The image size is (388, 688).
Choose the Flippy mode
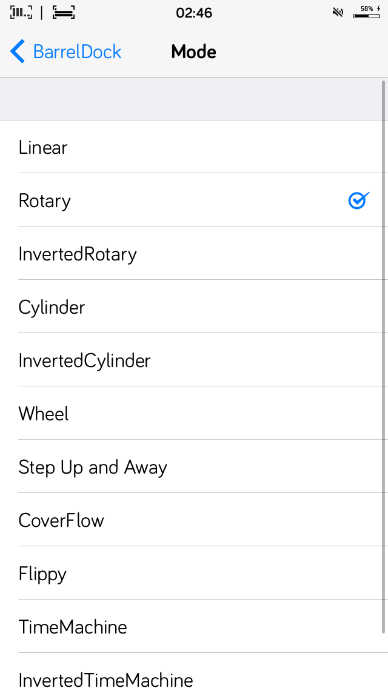(x=194, y=573)
